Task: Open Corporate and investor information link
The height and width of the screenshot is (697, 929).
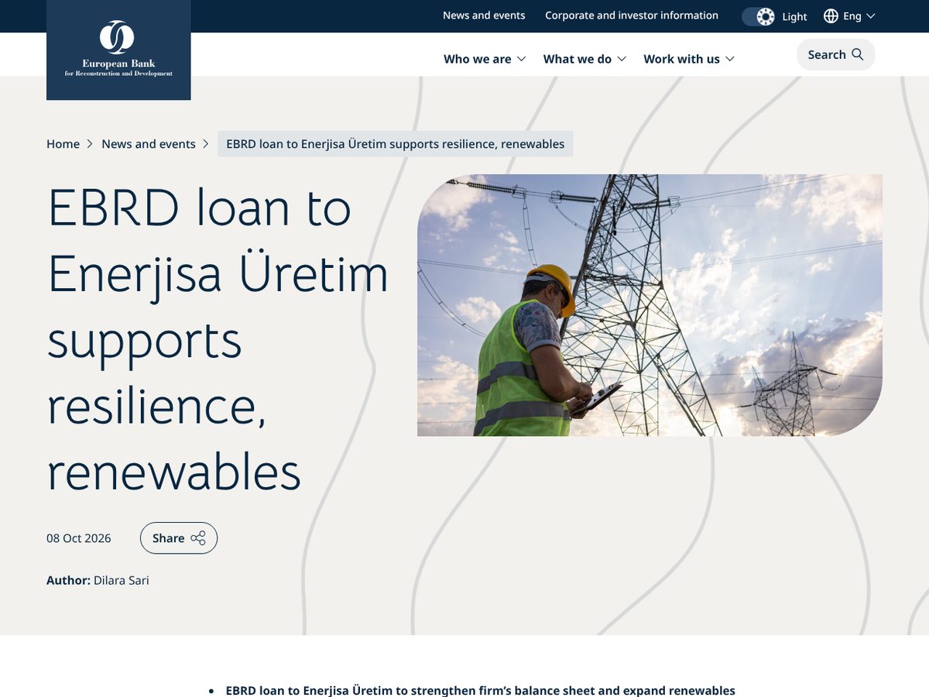Action: [632, 15]
